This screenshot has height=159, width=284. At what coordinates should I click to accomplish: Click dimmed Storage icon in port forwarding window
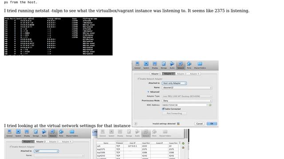click(129, 133)
